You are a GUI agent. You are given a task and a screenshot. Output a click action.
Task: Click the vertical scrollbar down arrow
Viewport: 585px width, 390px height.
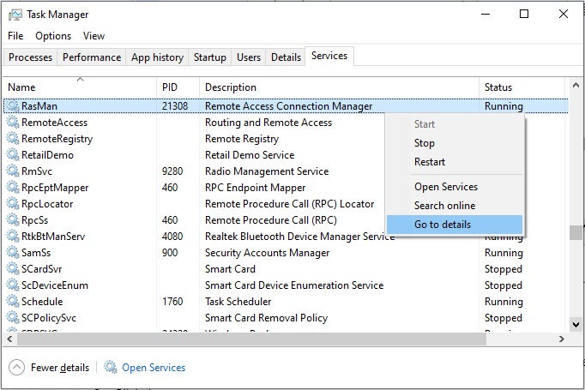coord(576,324)
